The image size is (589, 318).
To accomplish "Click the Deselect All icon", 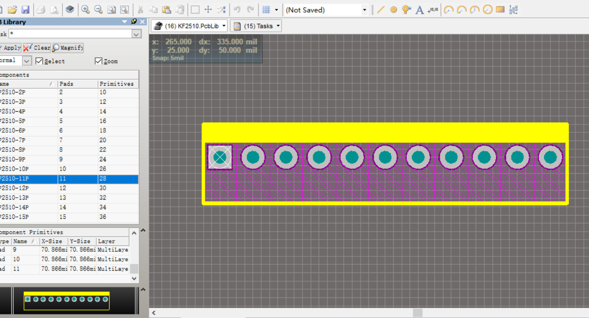I will [221, 10].
